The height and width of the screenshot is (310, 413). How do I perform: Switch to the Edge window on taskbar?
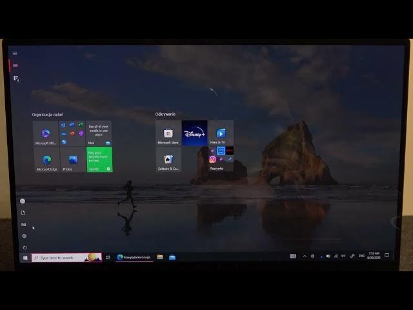pos(134,257)
